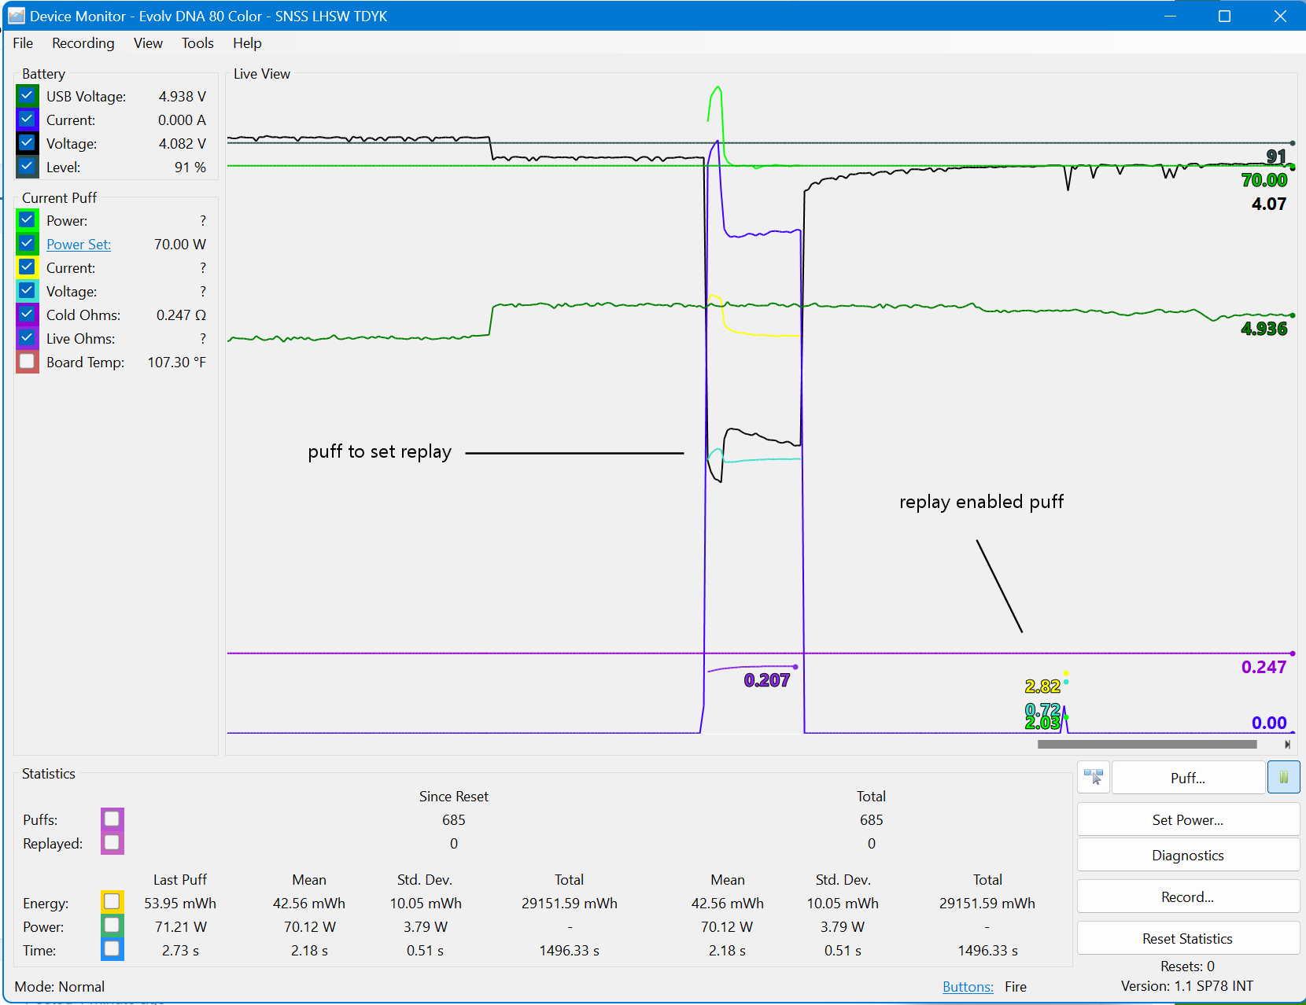Viewport: 1306px width, 1005px height.
Task: Open the Tools menu
Action: (x=197, y=43)
